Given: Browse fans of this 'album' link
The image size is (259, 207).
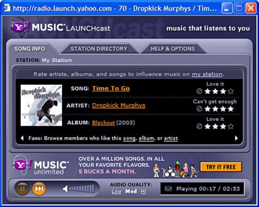Looking at the screenshot, I should coord(147,139).
